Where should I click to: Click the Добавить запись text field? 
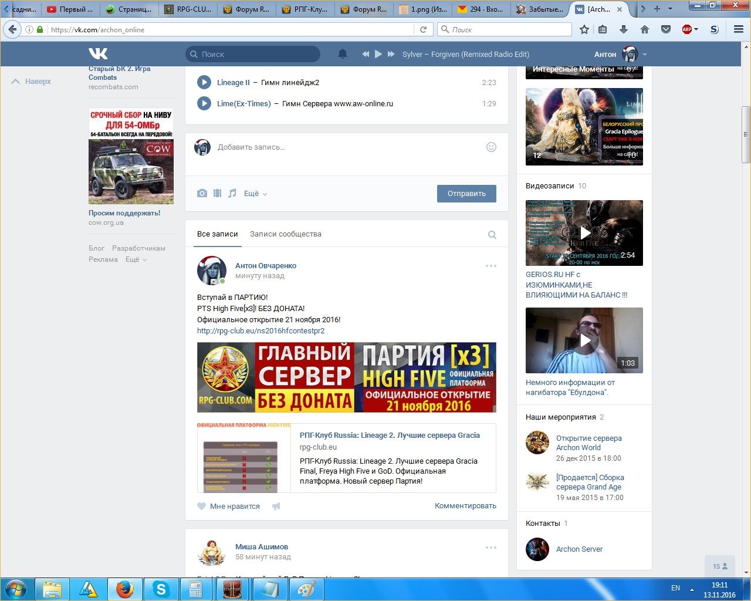pyautogui.click(x=346, y=147)
